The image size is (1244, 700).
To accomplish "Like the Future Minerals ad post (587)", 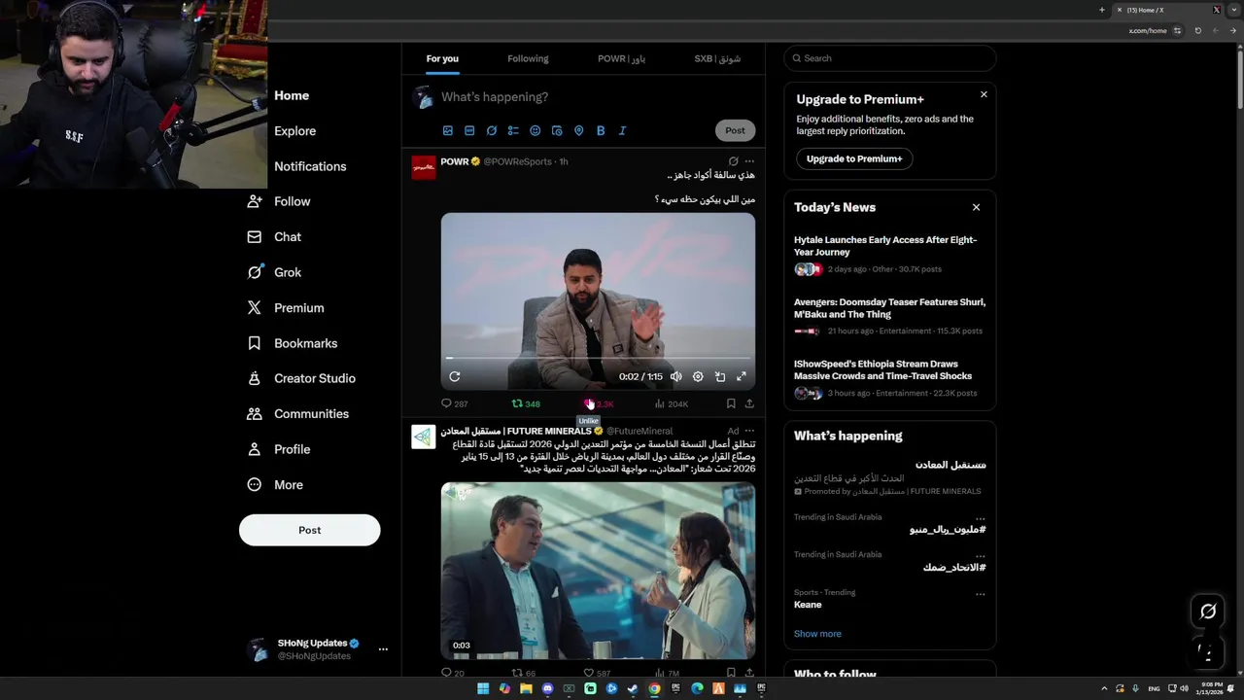I will [x=597, y=673].
